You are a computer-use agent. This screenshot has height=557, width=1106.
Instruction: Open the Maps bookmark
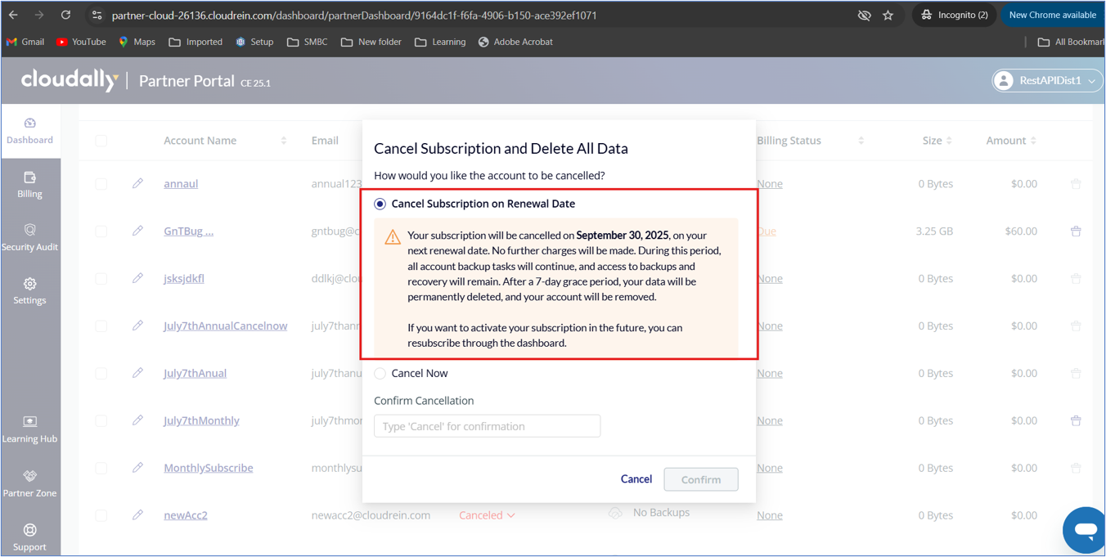[137, 42]
